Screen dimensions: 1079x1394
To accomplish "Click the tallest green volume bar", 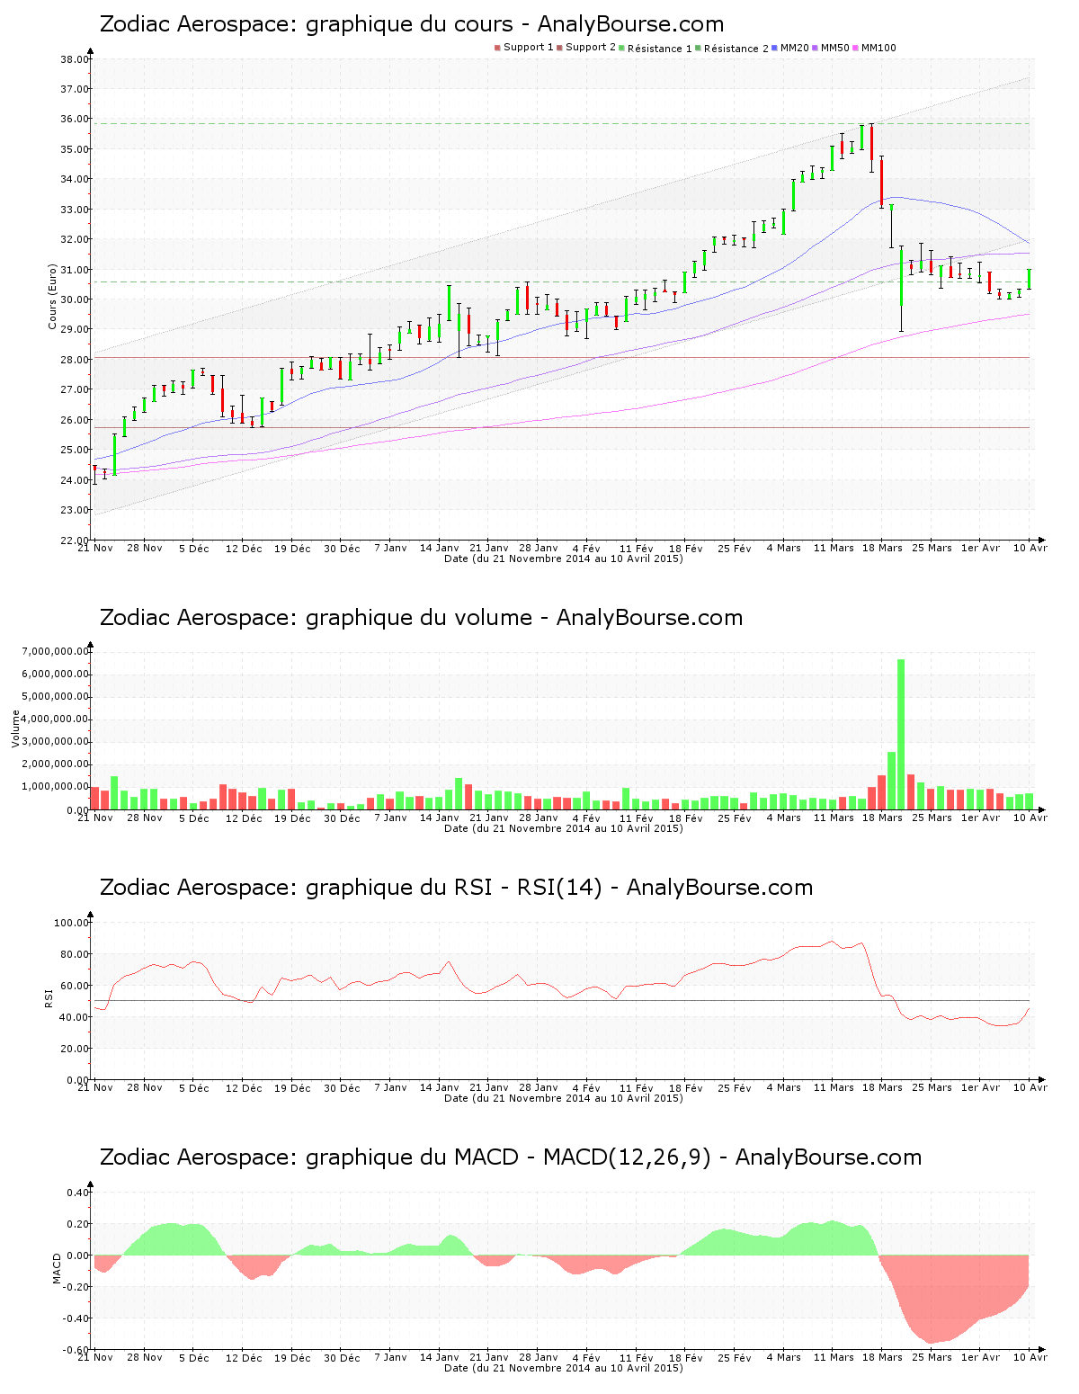I will tap(901, 734).
